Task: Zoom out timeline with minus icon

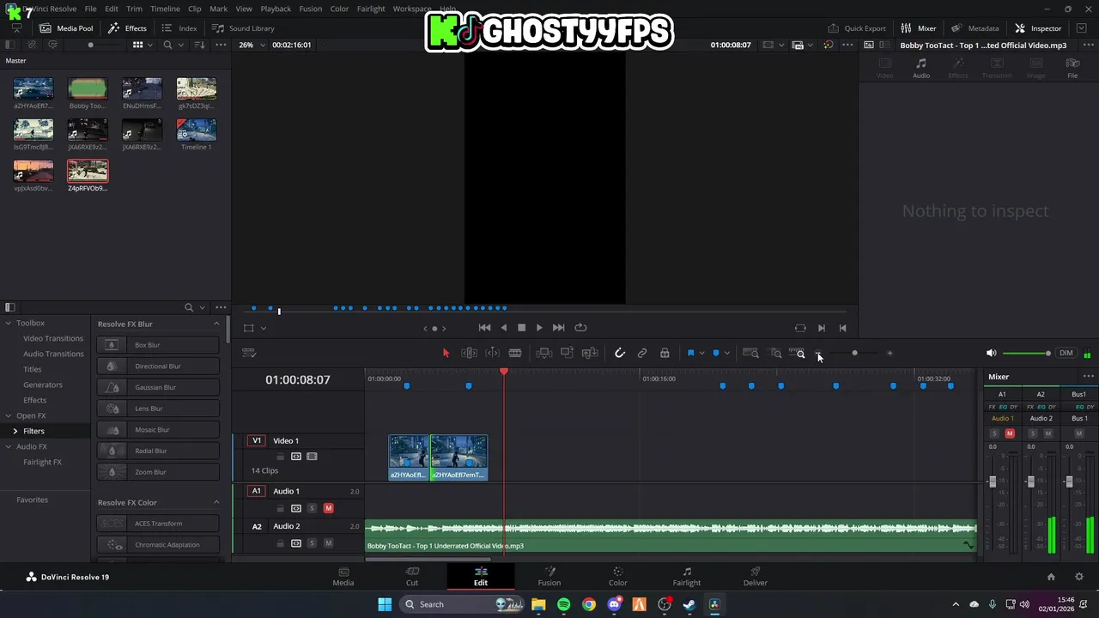Action: (x=819, y=353)
